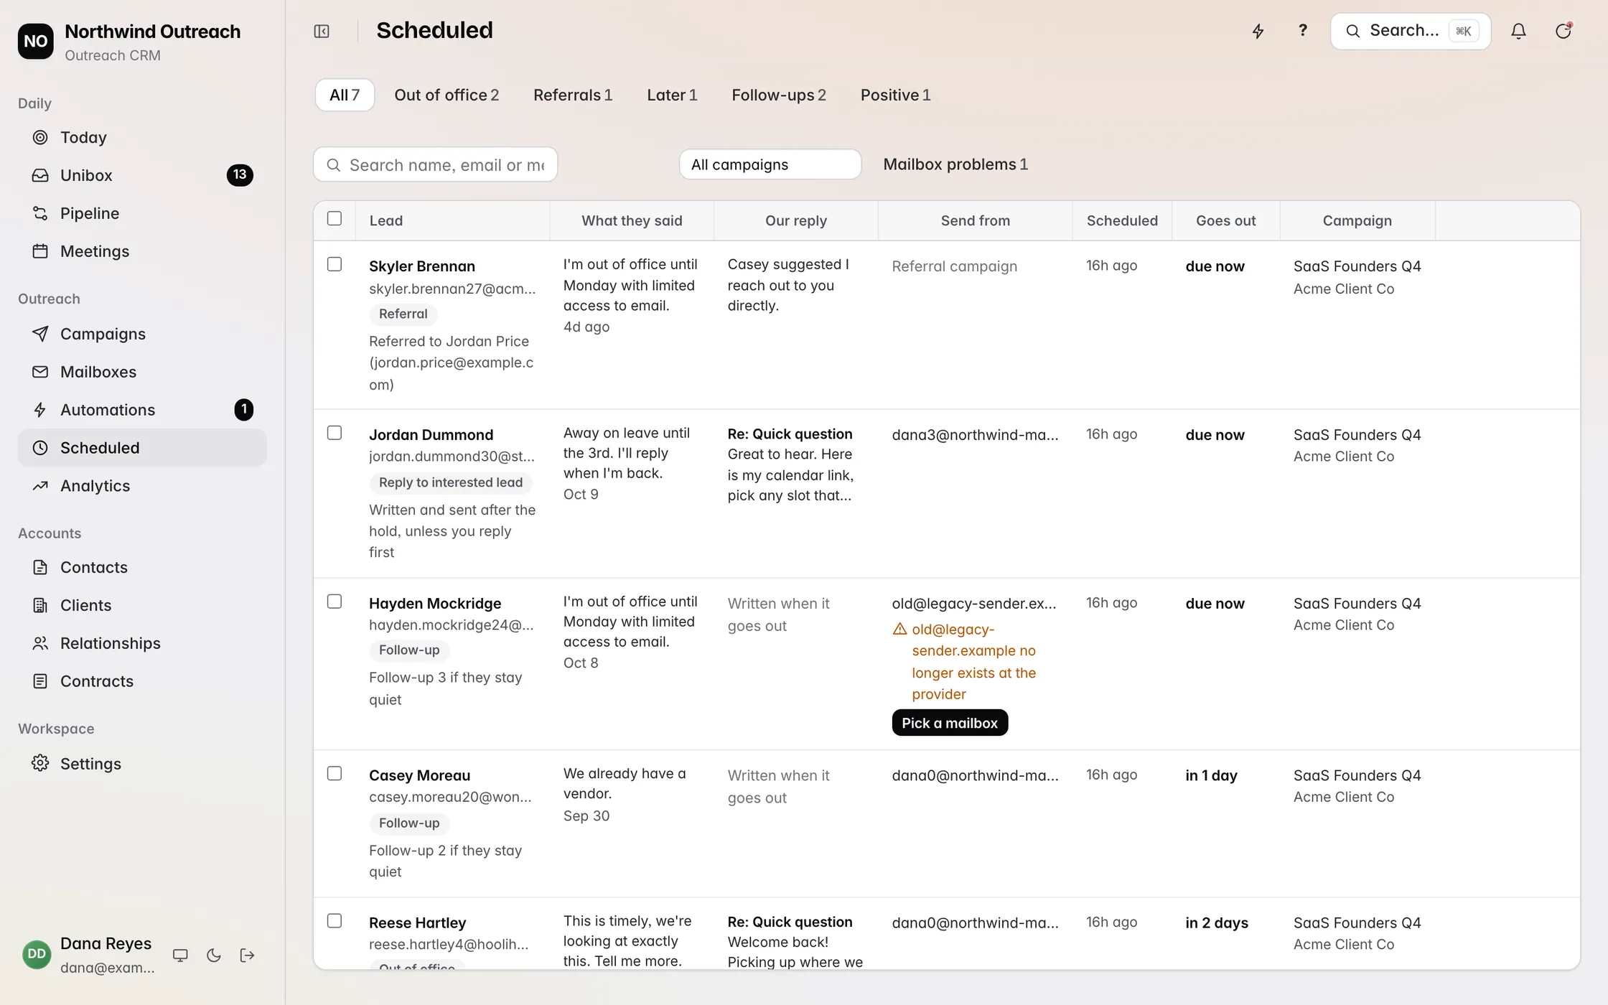The height and width of the screenshot is (1005, 1608).
Task: Tick the select-all checkbox in header
Action: point(335,218)
